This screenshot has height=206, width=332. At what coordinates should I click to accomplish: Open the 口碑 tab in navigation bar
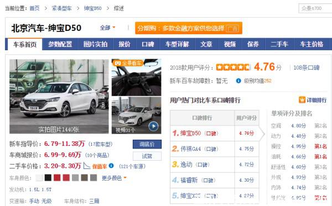click(148, 44)
